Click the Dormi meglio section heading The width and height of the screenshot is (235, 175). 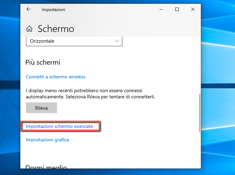[46, 167]
